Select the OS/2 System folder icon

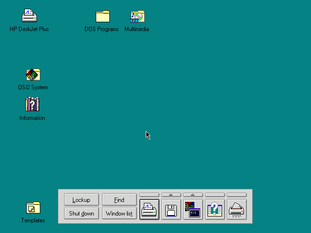(33, 74)
